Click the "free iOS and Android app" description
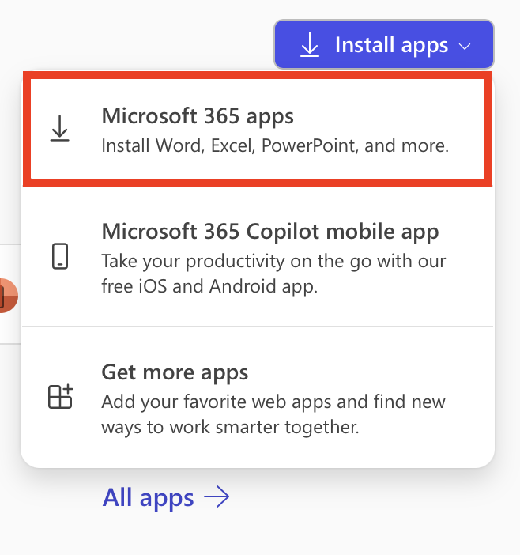The image size is (520, 555). tap(209, 286)
